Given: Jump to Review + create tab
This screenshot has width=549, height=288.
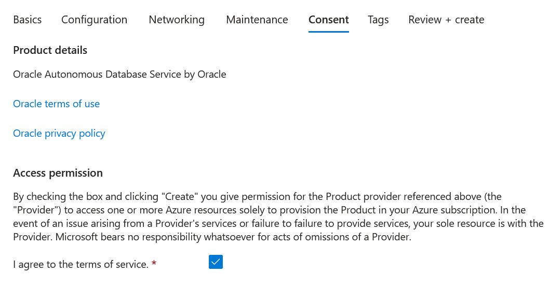Looking at the screenshot, I should click(446, 20).
